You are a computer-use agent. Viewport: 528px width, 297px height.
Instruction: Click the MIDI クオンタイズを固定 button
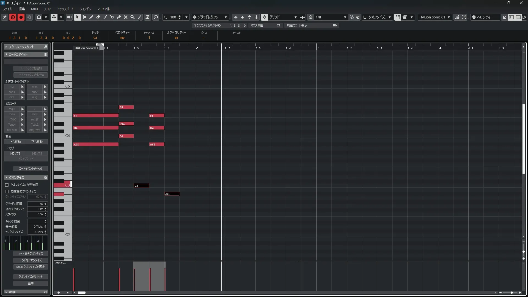31,267
